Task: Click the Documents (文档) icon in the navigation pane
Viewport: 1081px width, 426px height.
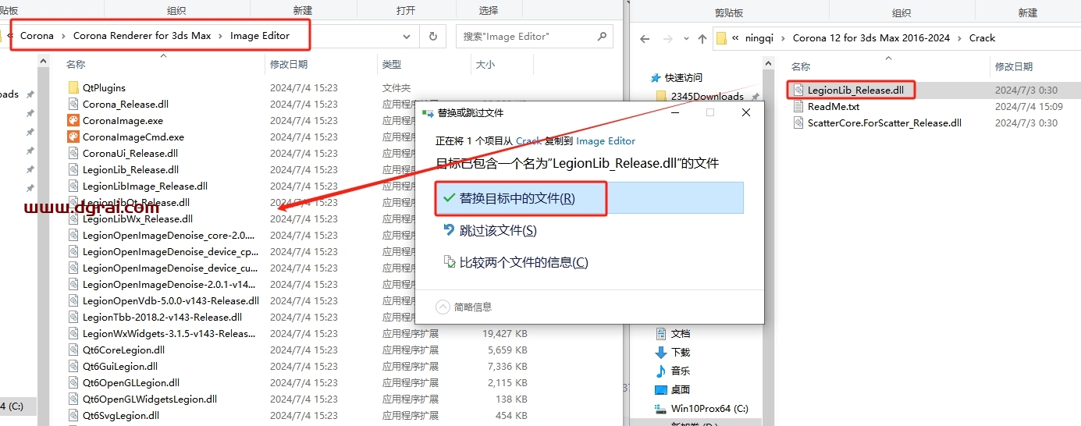Action: 661,334
